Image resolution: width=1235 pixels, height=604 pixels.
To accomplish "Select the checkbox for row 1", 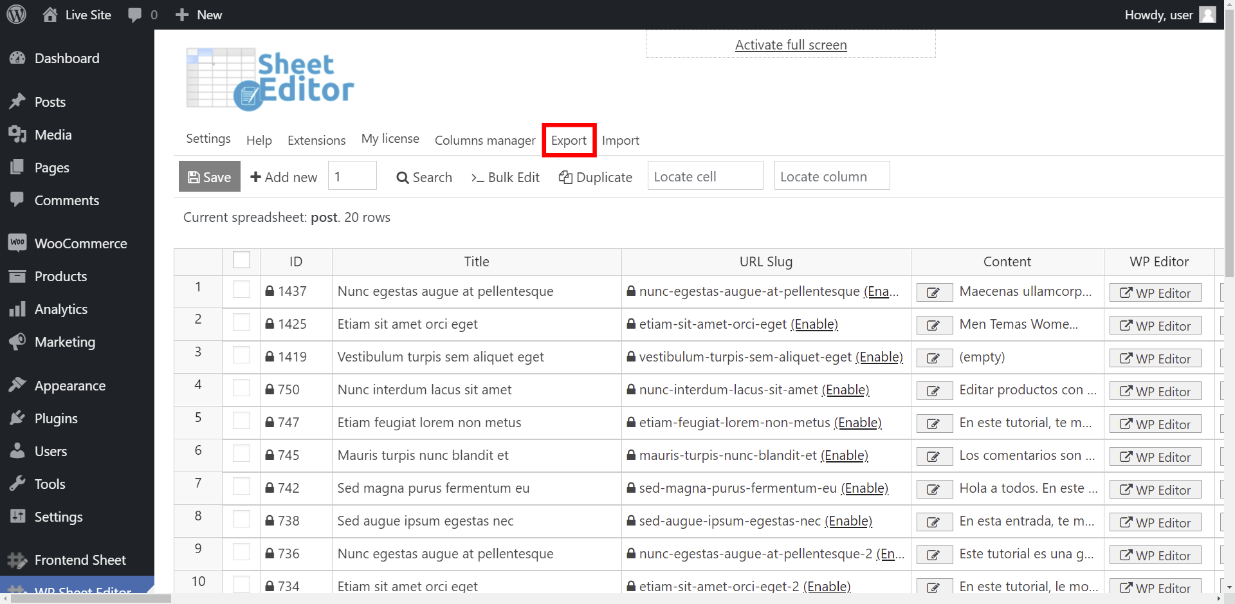I will (x=241, y=289).
